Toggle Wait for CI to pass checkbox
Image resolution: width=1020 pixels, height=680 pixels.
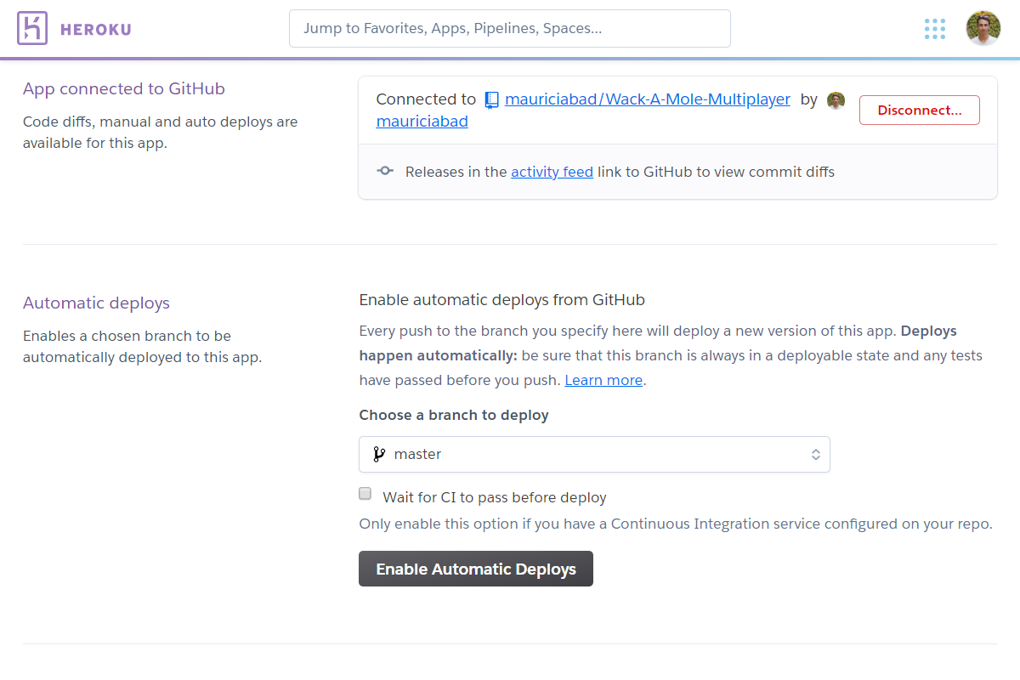[365, 494]
